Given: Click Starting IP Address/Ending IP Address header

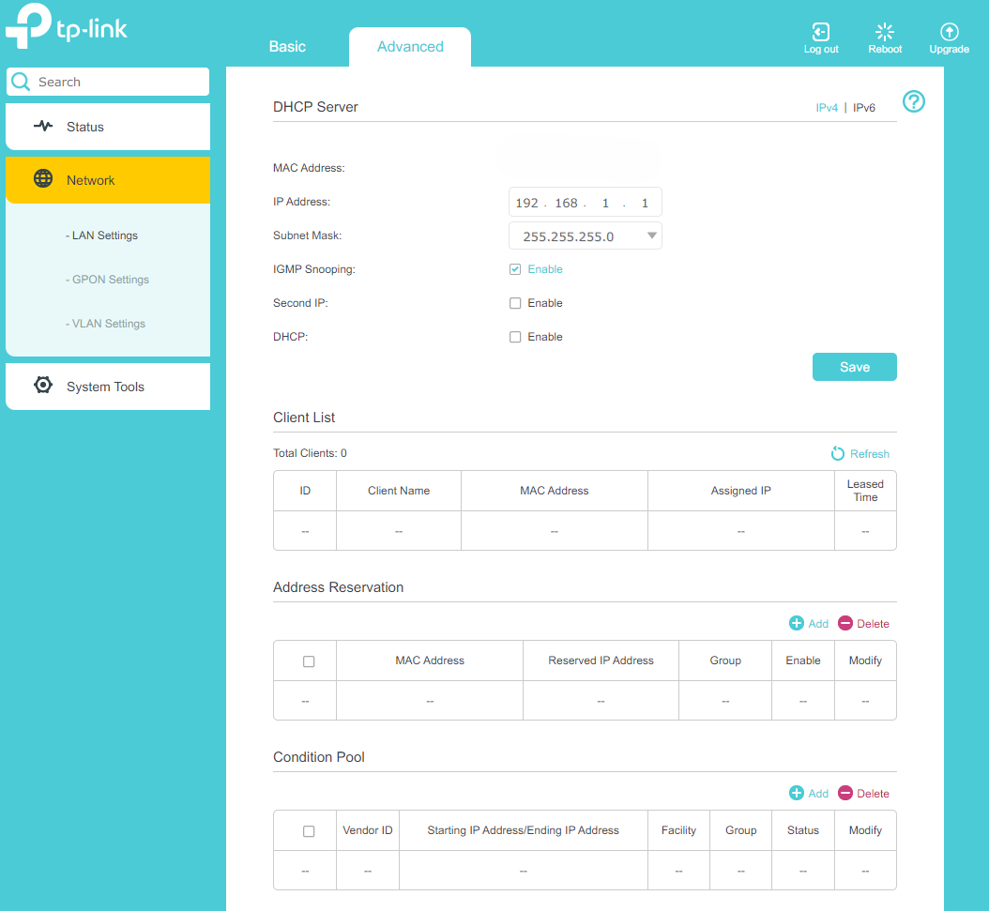Looking at the screenshot, I should tap(523, 830).
